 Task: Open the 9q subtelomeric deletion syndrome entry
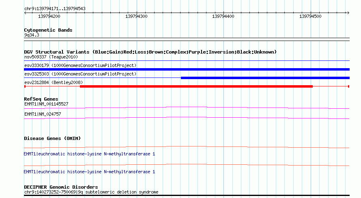pyautogui.click(x=91, y=192)
